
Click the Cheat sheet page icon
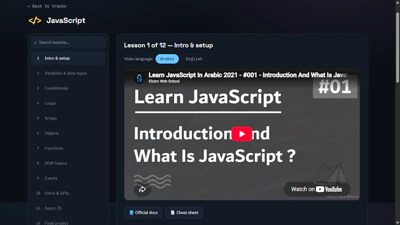(x=172, y=213)
